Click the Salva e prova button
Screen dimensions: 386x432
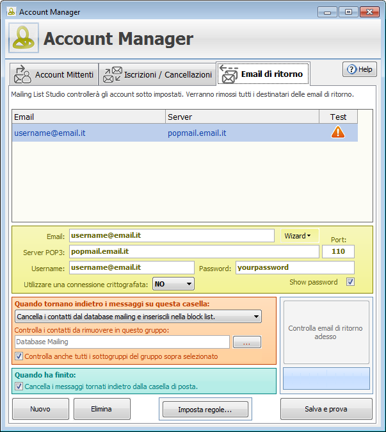click(x=326, y=409)
